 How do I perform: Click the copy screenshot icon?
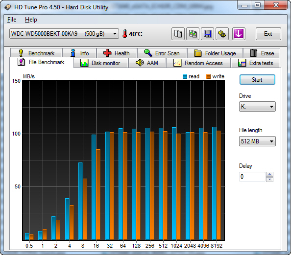click(x=193, y=34)
